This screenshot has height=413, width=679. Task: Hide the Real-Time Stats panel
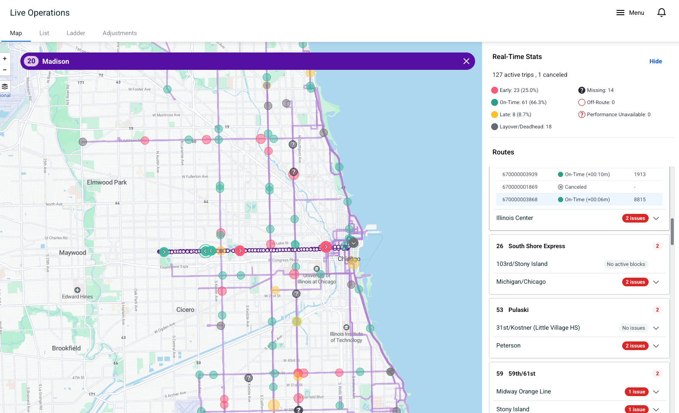655,61
